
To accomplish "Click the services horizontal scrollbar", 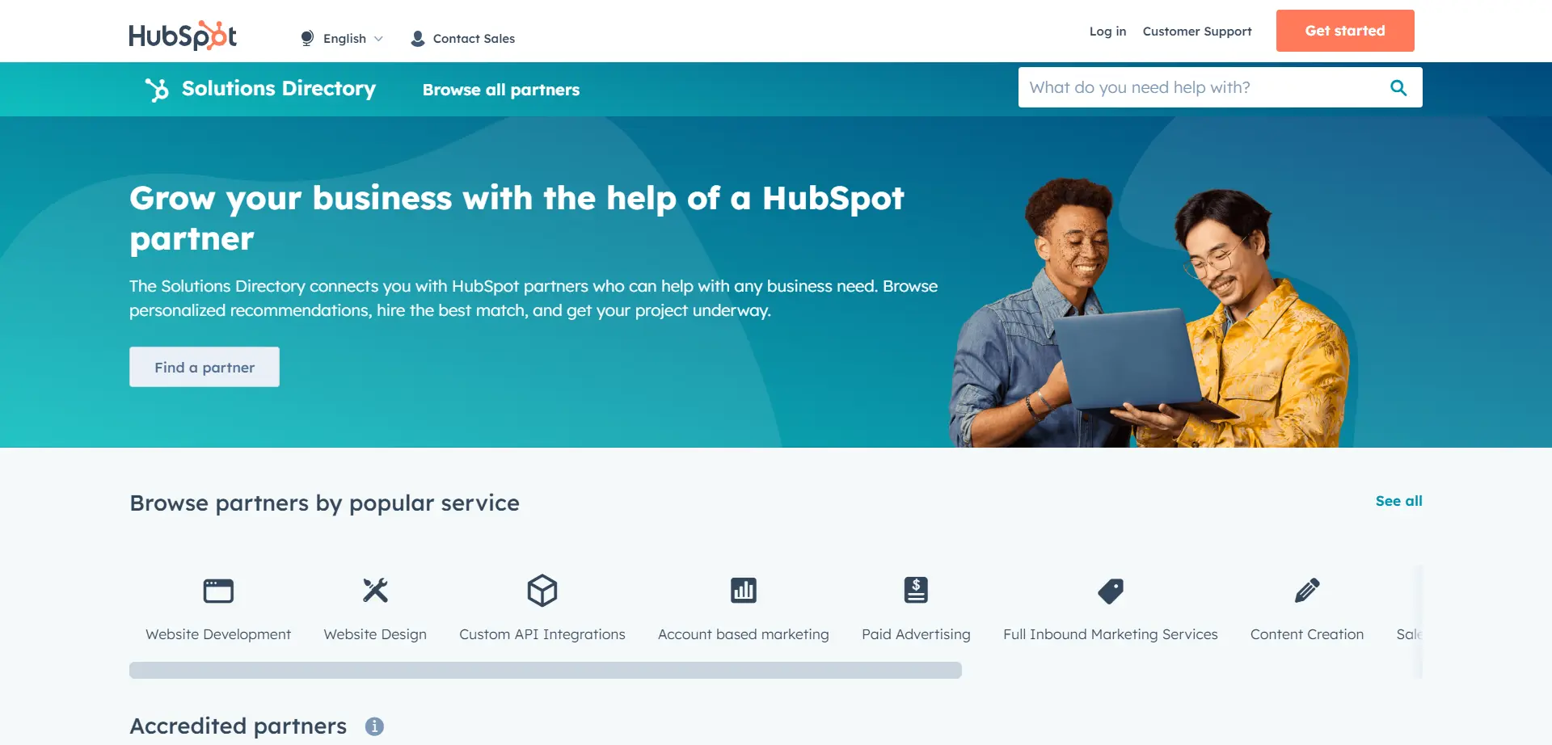I will 546,670.
